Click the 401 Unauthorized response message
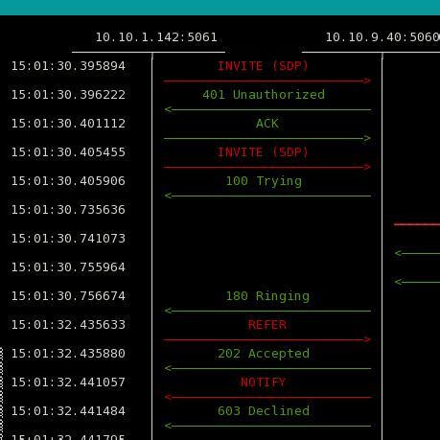This screenshot has height=440, width=440. tap(264, 95)
